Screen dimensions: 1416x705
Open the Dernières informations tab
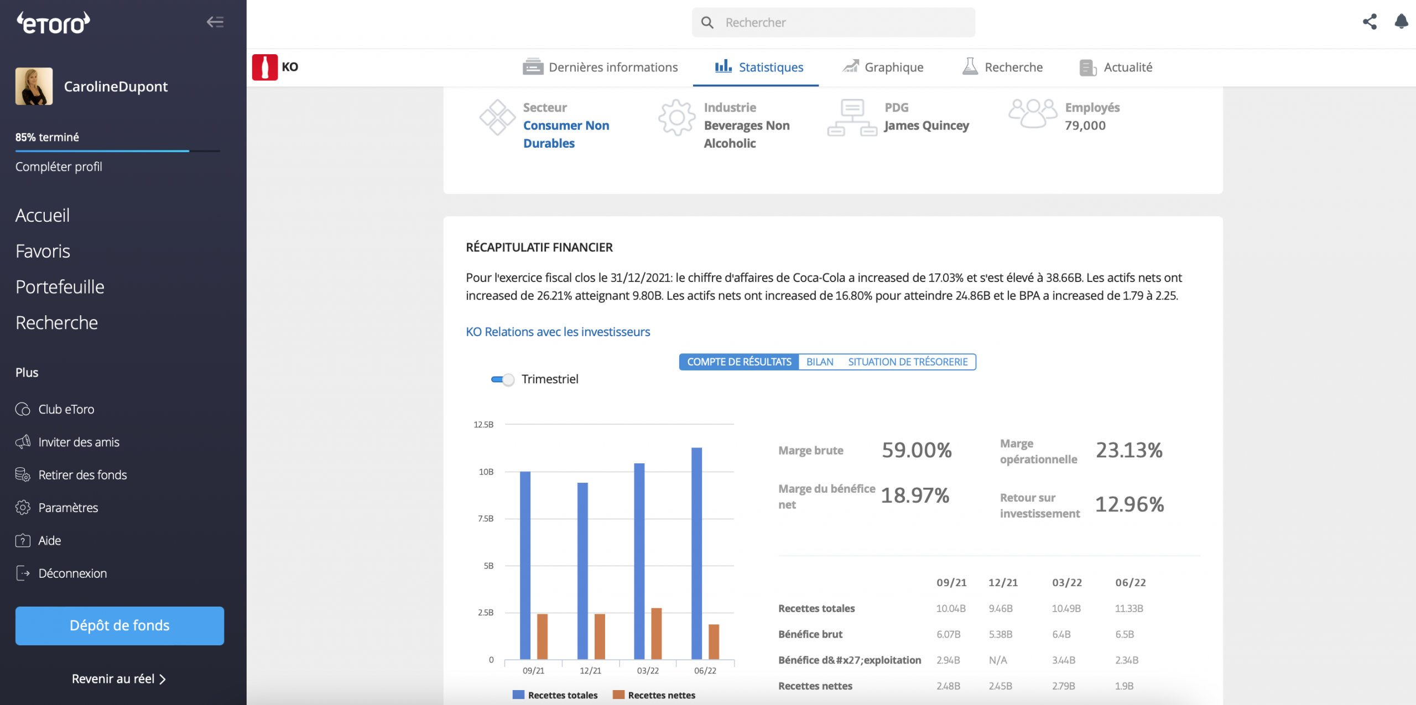600,67
